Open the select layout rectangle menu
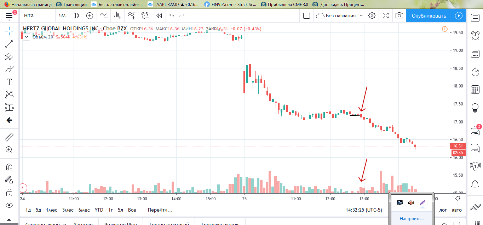The image size is (483, 225). 307,16
